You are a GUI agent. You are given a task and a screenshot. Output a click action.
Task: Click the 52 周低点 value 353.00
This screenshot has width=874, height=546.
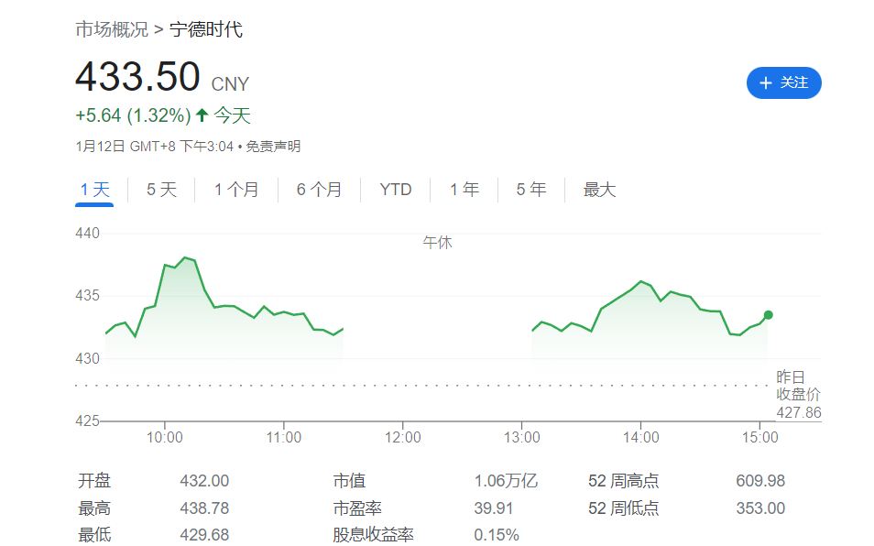(x=760, y=508)
